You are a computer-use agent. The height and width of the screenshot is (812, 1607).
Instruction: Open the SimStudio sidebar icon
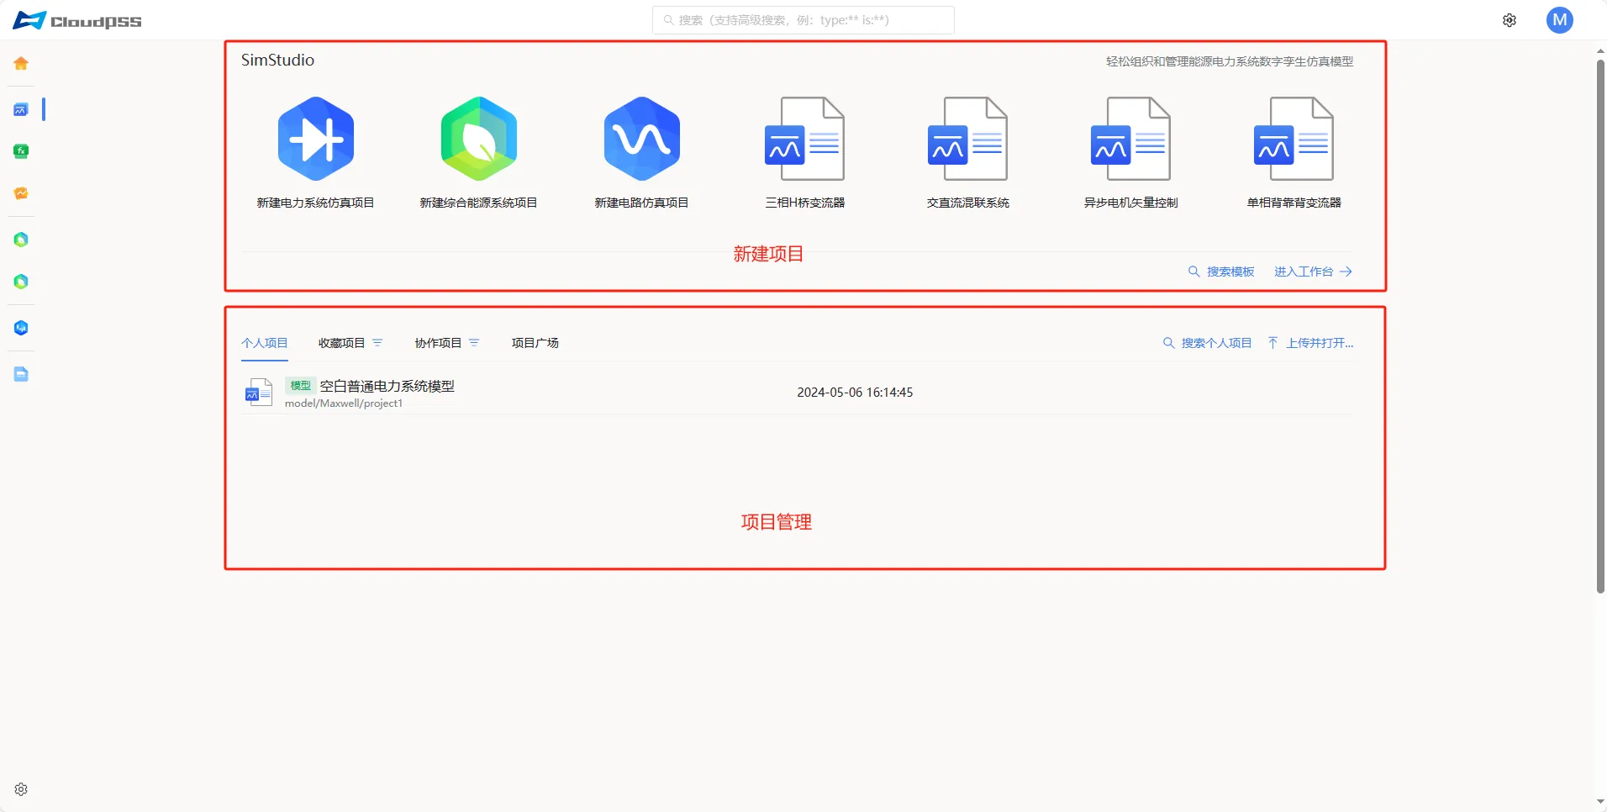21,110
